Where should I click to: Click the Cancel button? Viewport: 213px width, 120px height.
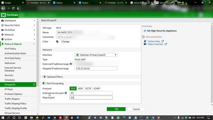[x=136, y=109]
